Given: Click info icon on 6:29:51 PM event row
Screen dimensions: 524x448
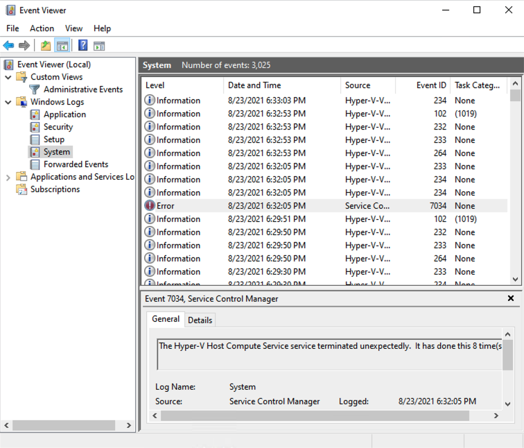Looking at the screenshot, I should click(150, 219).
